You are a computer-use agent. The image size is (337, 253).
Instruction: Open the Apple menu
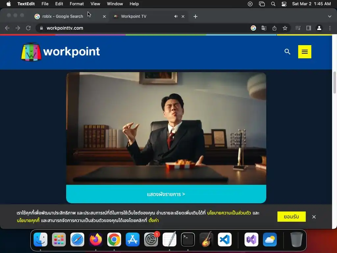(9, 4)
